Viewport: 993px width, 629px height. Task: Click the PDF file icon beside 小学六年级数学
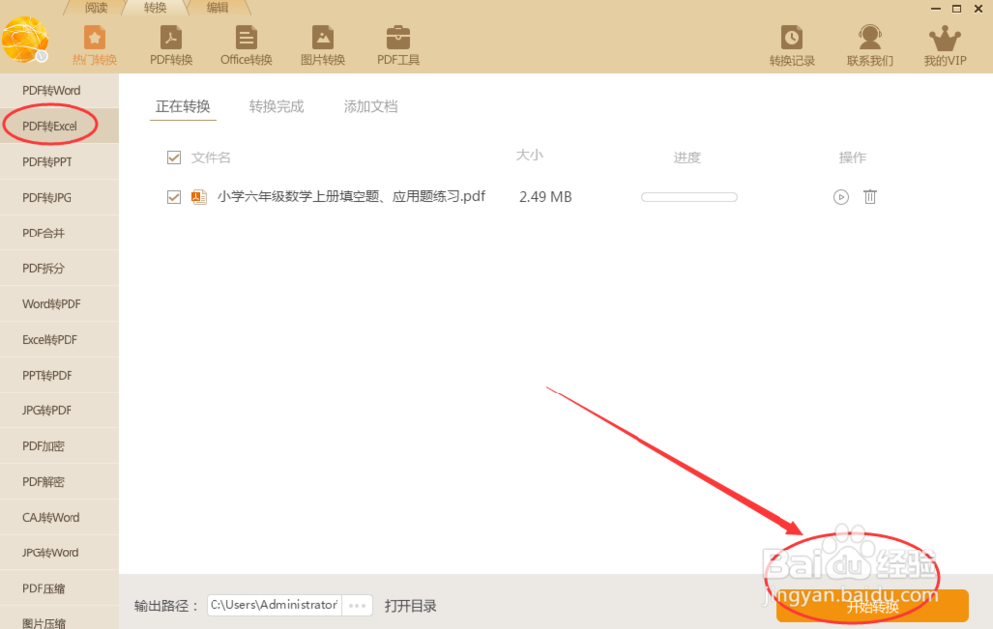coord(199,197)
